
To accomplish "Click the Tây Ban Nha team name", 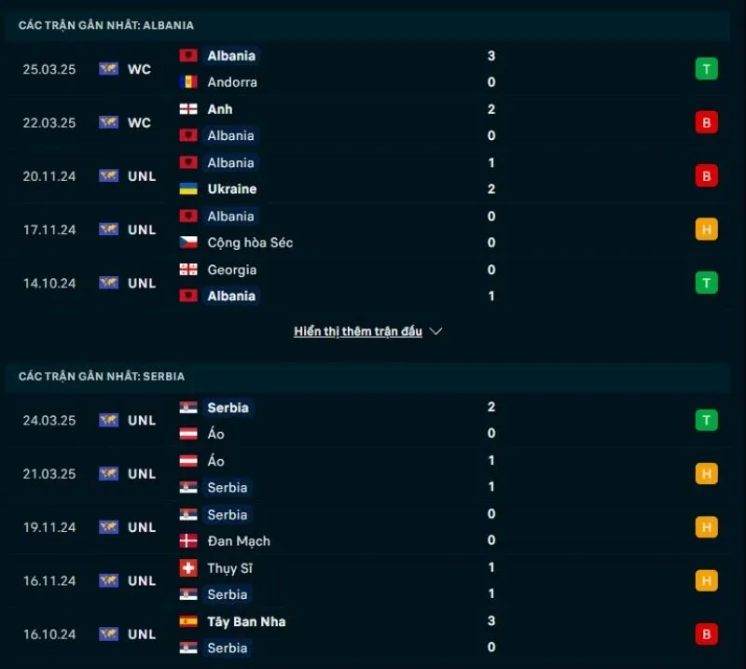I will click(246, 621).
